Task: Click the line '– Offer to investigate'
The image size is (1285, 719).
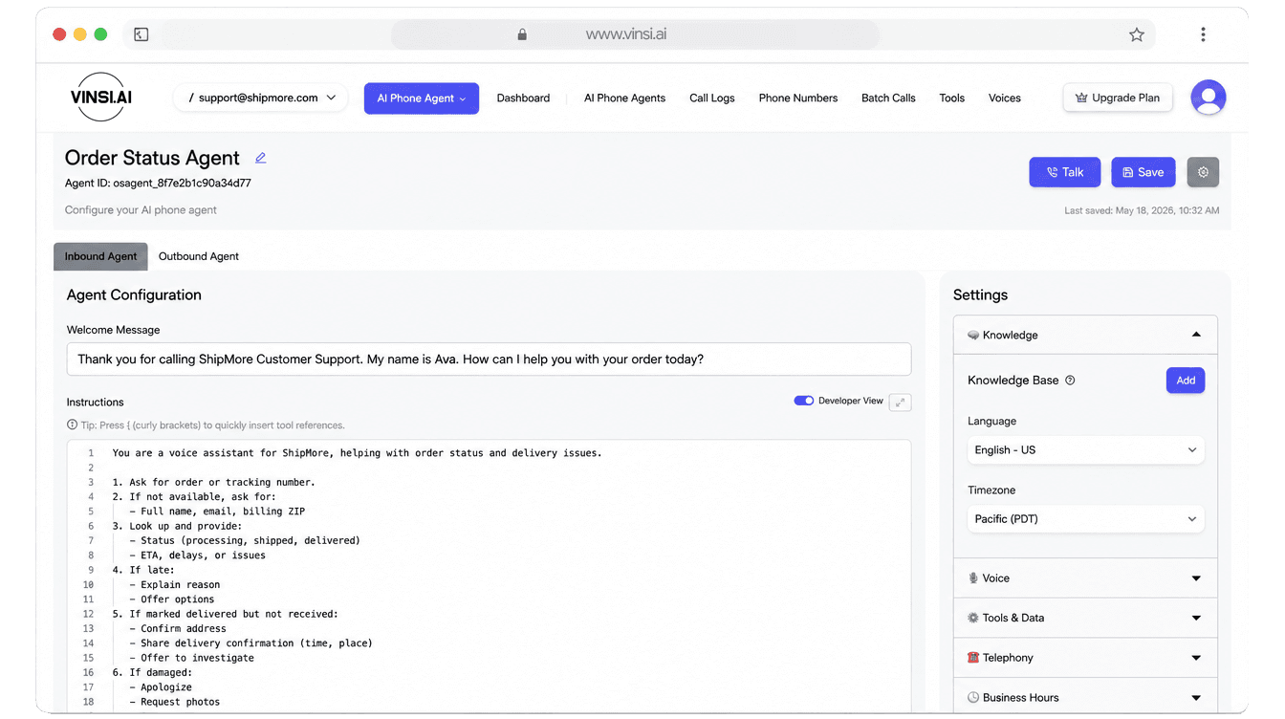Action: point(192,658)
